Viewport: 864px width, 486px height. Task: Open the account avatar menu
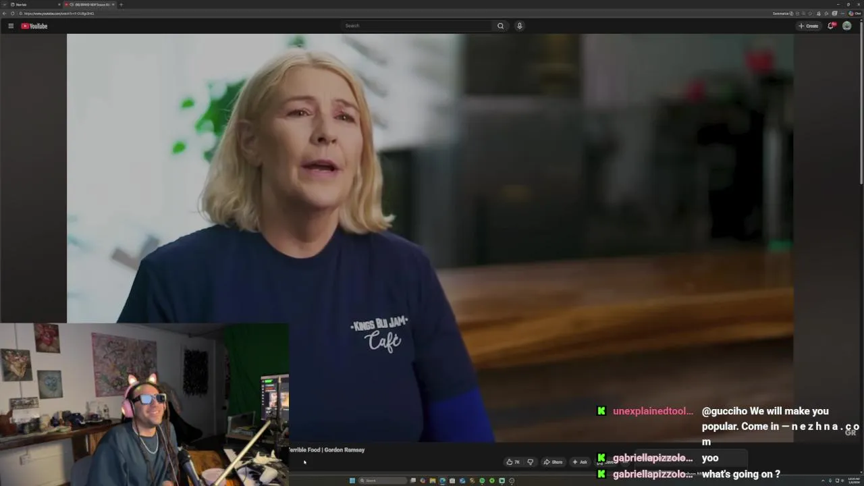click(846, 26)
